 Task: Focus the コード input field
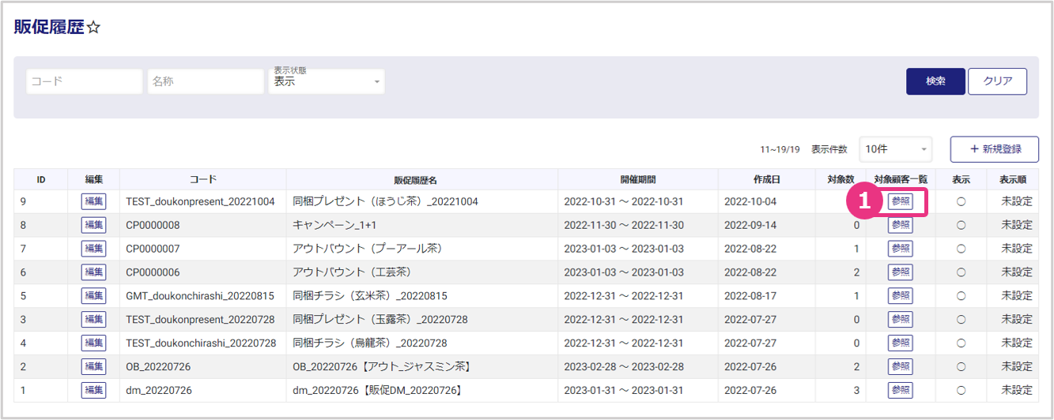point(85,81)
